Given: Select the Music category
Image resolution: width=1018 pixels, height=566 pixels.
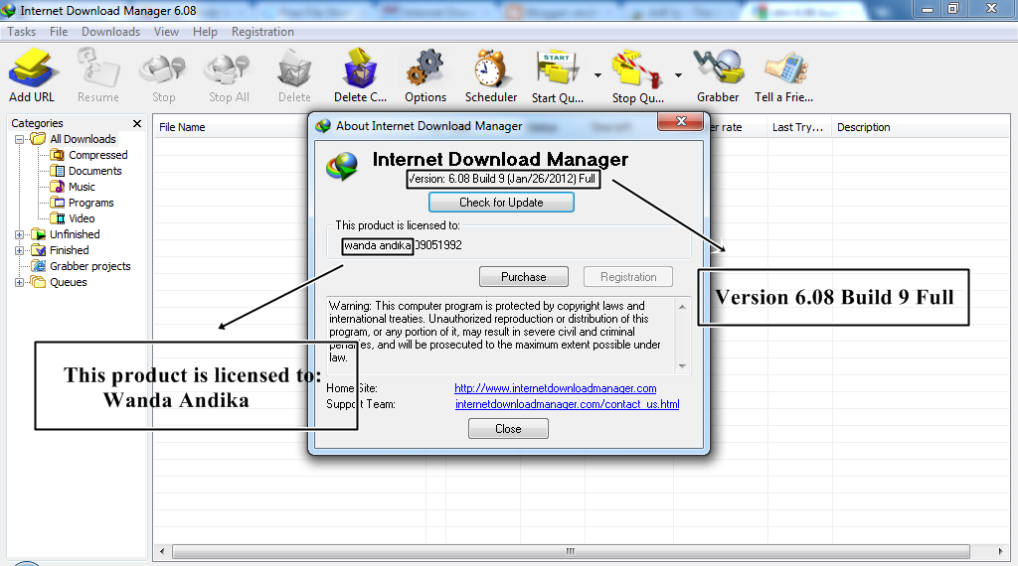Looking at the screenshot, I should click(x=82, y=187).
